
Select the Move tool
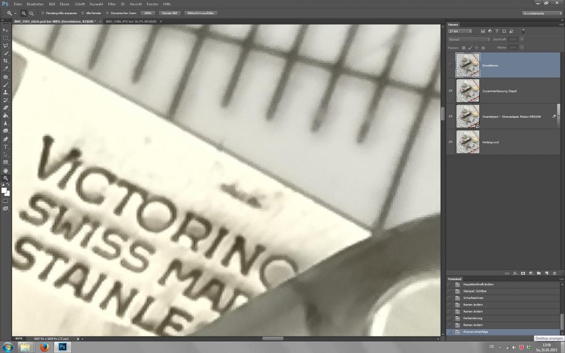click(6, 30)
